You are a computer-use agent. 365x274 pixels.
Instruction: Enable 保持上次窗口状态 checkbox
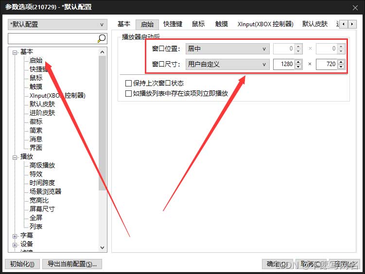point(129,84)
